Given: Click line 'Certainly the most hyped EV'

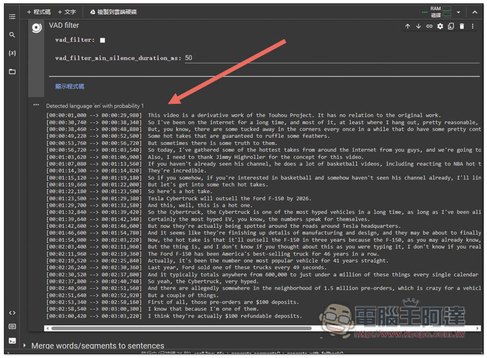Looking at the screenshot, I should click(x=259, y=219).
